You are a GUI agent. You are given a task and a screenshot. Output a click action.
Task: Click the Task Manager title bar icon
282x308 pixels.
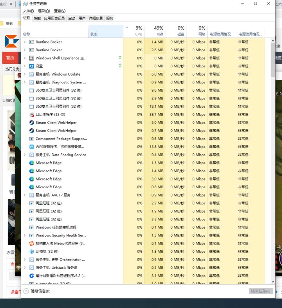click(x=25, y=4)
